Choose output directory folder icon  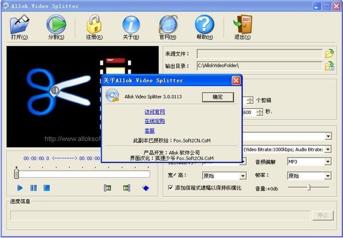coord(329,66)
